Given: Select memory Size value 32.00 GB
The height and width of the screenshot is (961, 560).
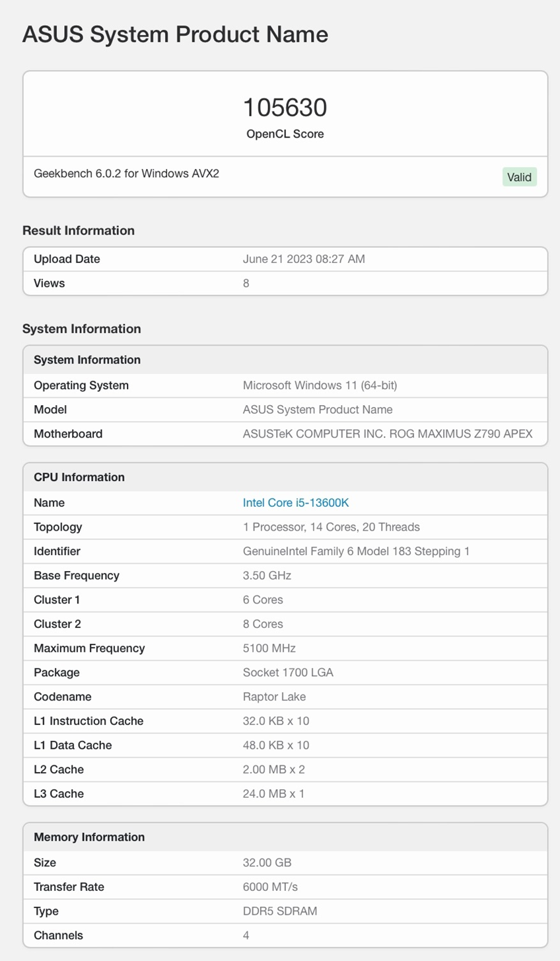Looking at the screenshot, I should 267,862.
